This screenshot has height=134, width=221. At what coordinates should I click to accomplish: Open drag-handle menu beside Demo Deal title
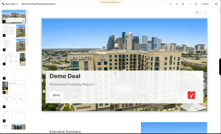(48, 75)
